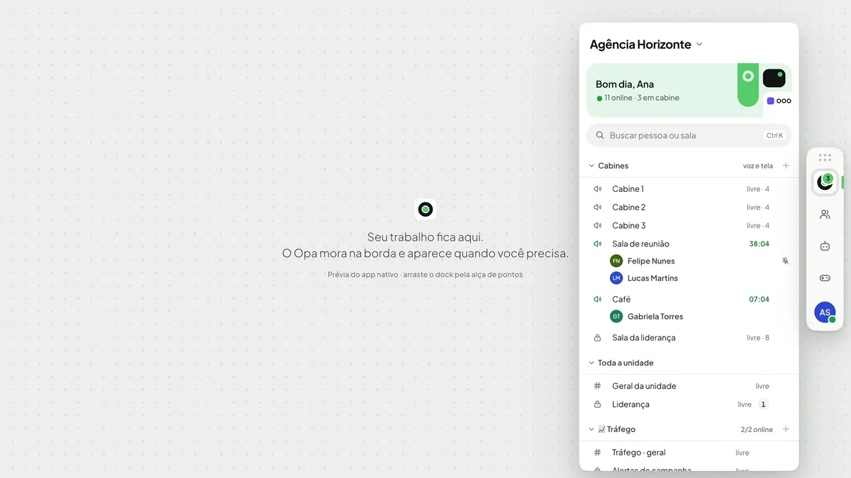This screenshot has width=851, height=478.
Task: Click the hash icon beside Geral da unidade
Action: 597,386
